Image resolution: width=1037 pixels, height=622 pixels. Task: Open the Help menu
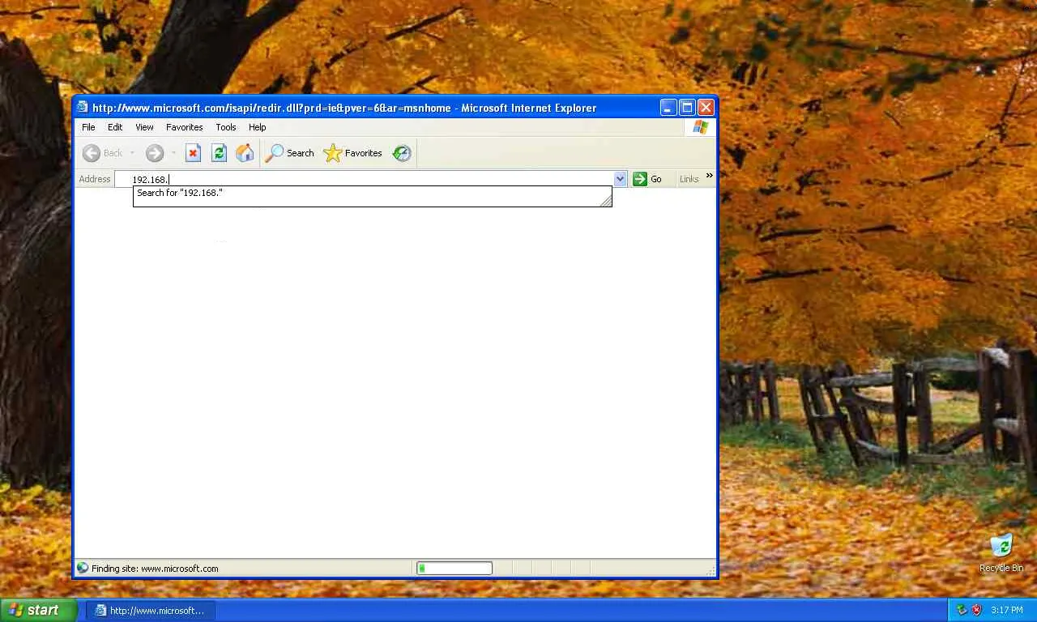pyautogui.click(x=258, y=127)
